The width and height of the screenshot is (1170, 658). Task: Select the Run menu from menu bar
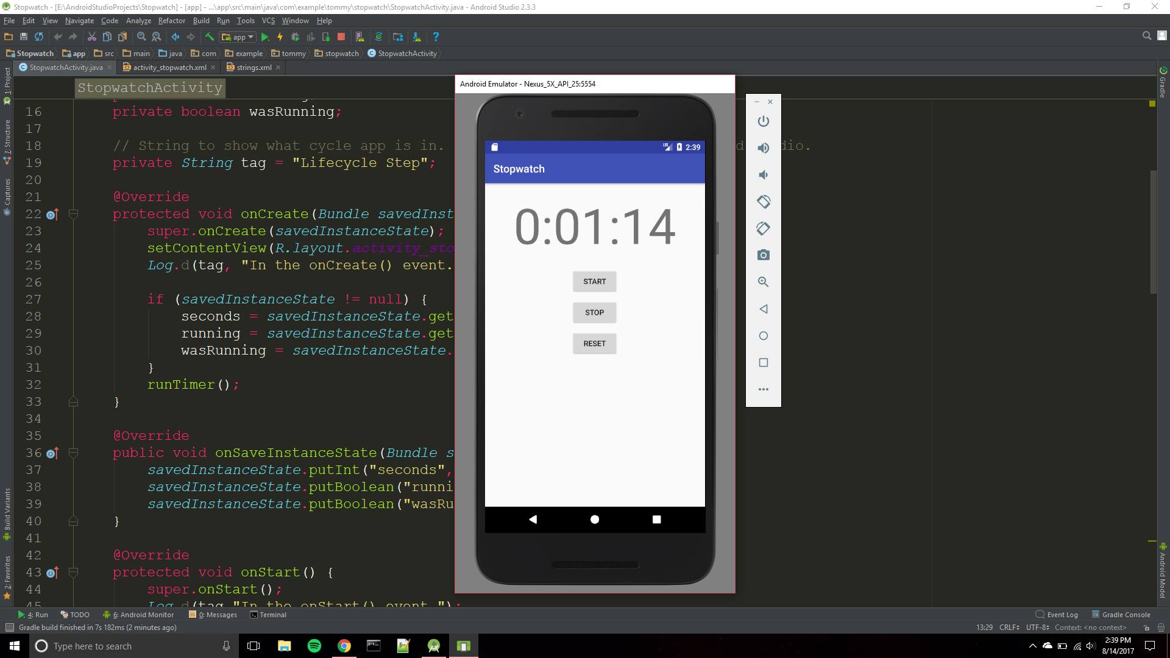pyautogui.click(x=222, y=21)
